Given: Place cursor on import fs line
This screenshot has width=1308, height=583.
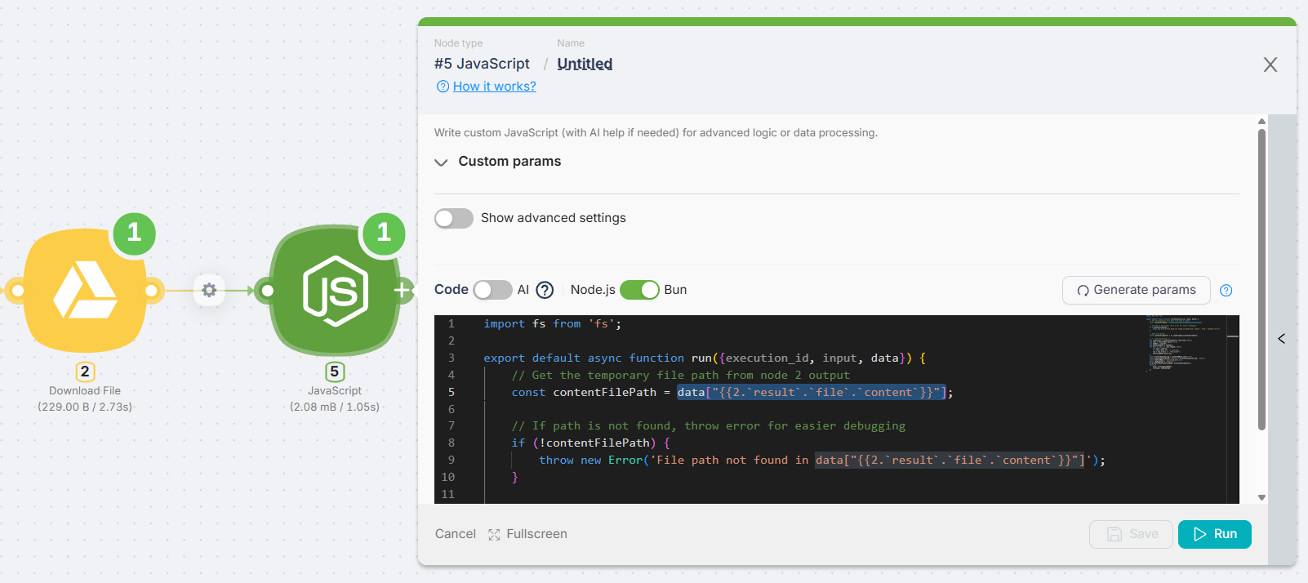Looking at the screenshot, I should 552,324.
